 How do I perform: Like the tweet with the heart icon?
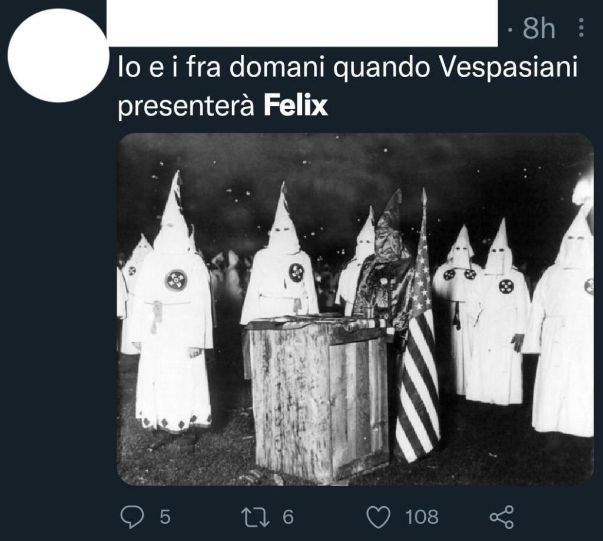point(379,517)
